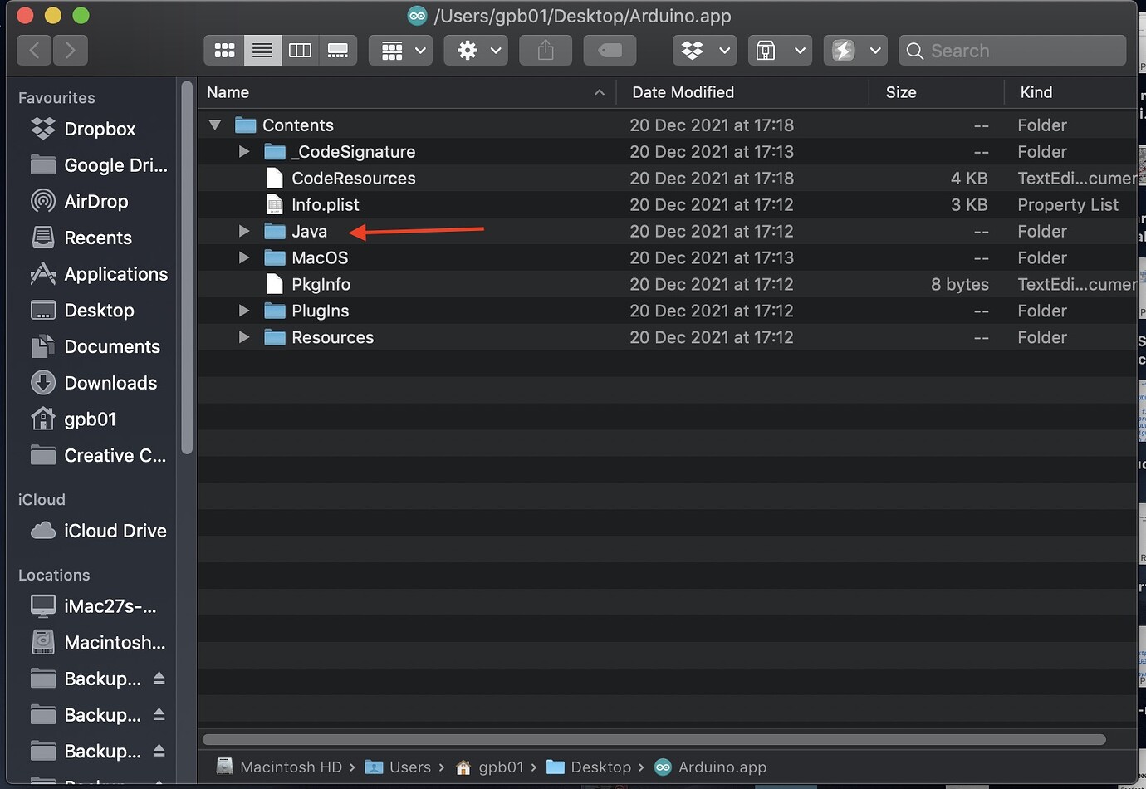Switch to gallery view
This screenshot has width=1146, height=789.
[x=339, y=50]
